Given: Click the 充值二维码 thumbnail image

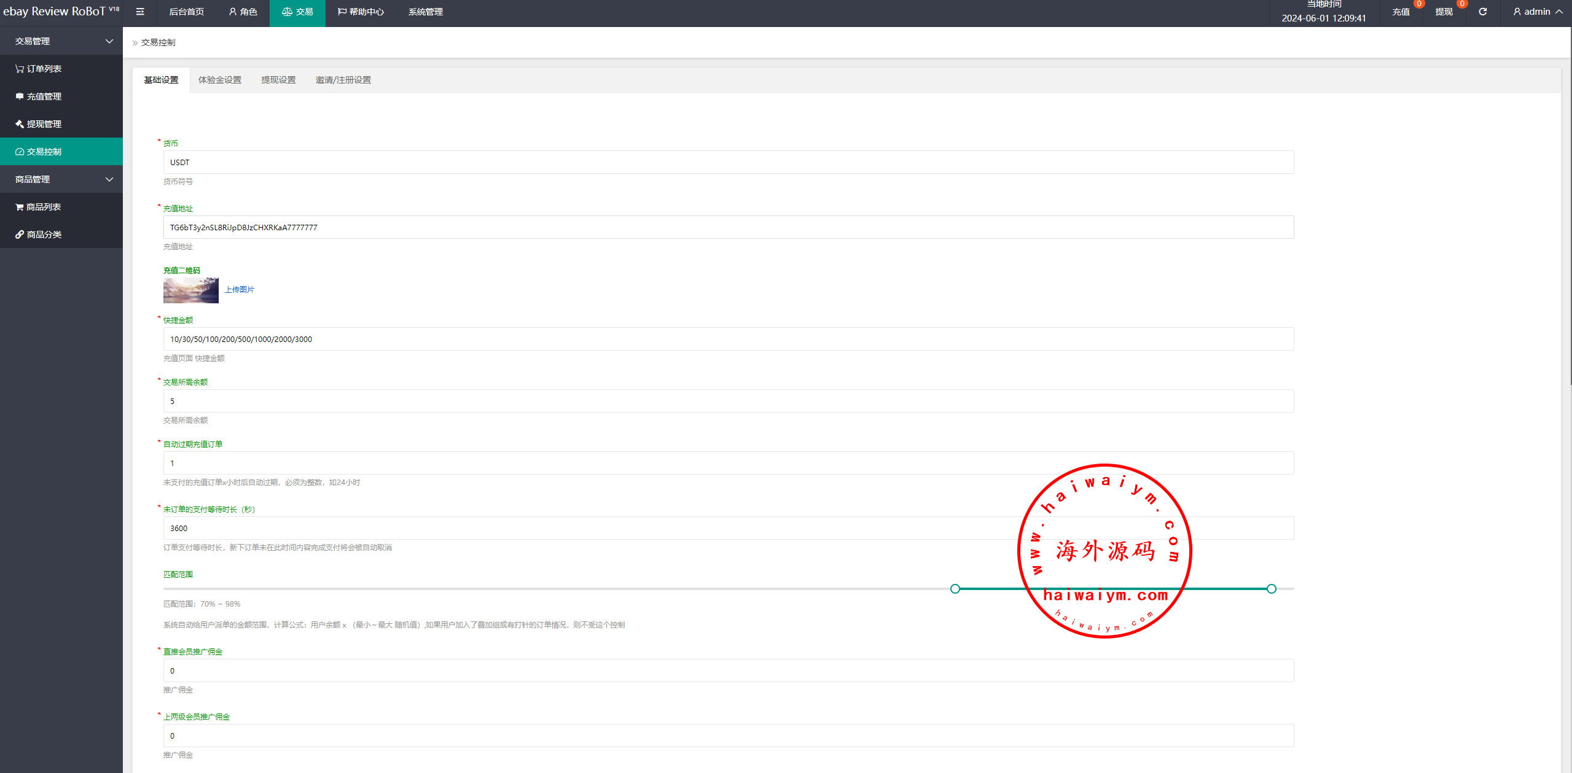Looking at the screenshot, I should coord(190,290).
